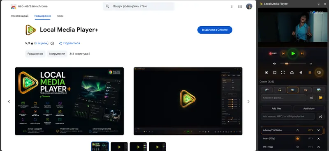Select the first screenshot thumbnail
Image resolution: width=329 pixels, height=151 pixels.
click(x=100, y=146)
